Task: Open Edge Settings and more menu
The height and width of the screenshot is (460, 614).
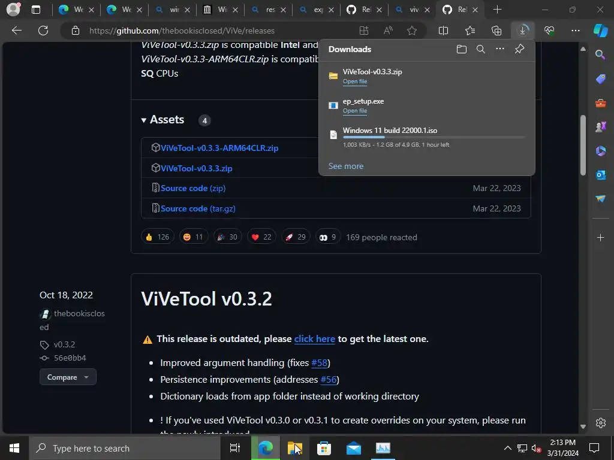Action: pos(575,31)
